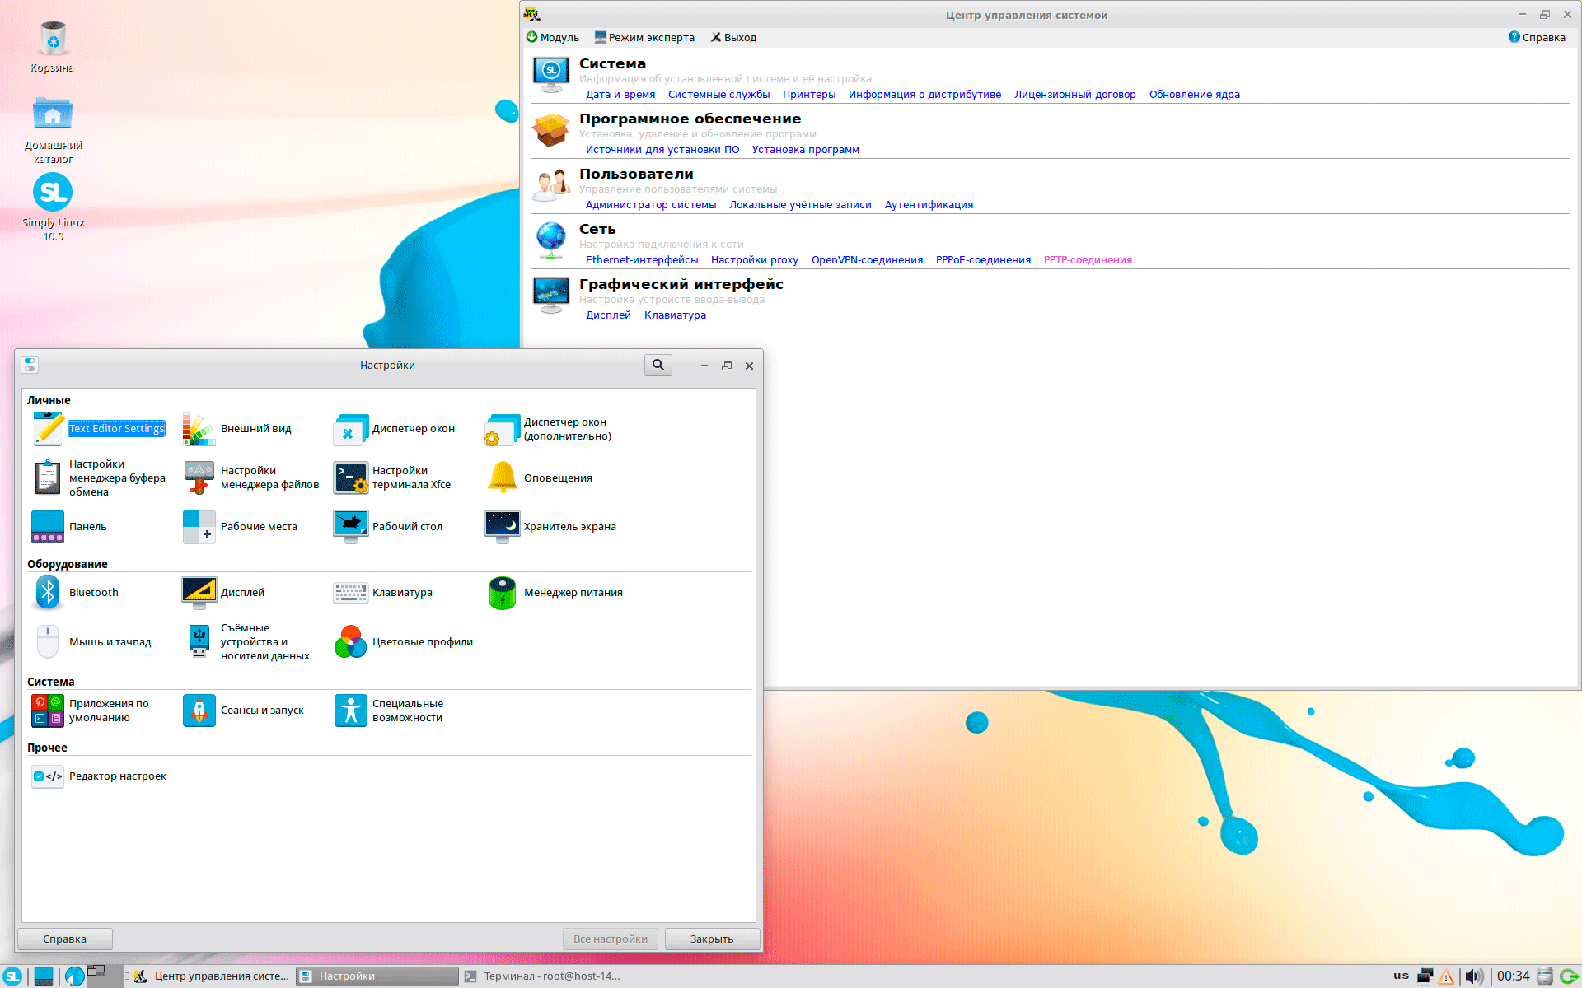Open Bluetooth settings icon
Screen dimensions: 1582x988
pos(48,593)
